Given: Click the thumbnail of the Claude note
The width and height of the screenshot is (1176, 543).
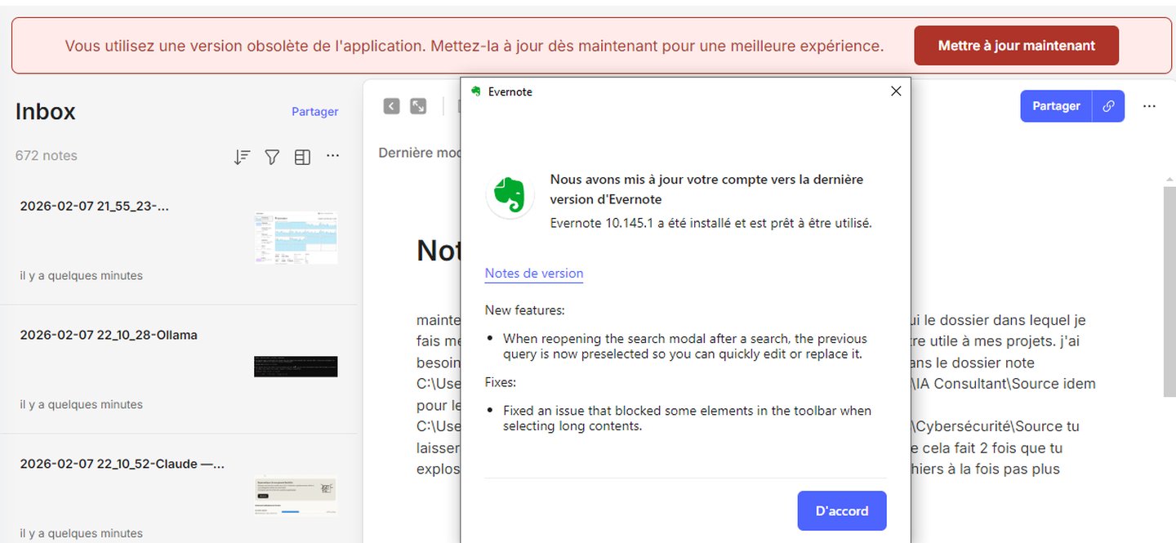Looking at the screenshot, I should tap(296, 496).
